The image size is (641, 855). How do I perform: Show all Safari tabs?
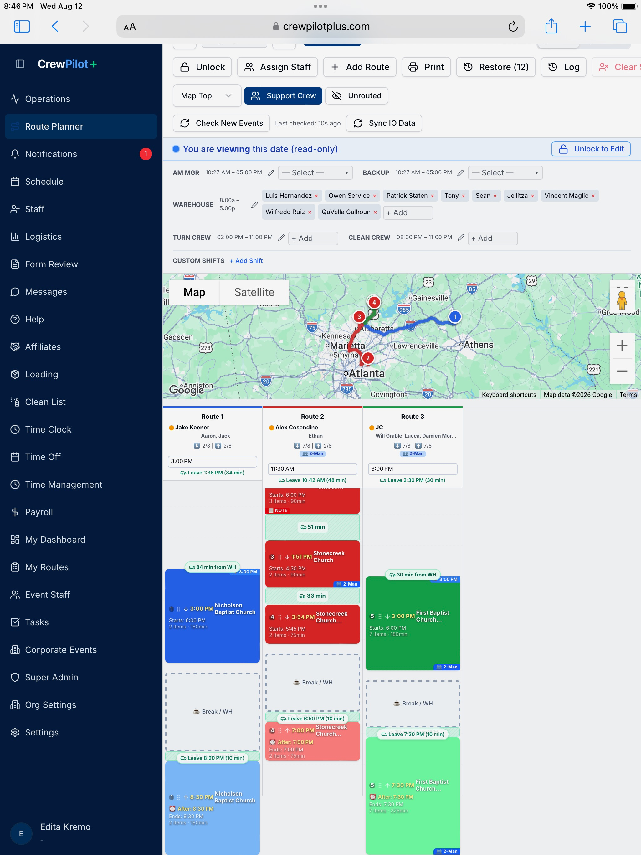pos(619,26)
